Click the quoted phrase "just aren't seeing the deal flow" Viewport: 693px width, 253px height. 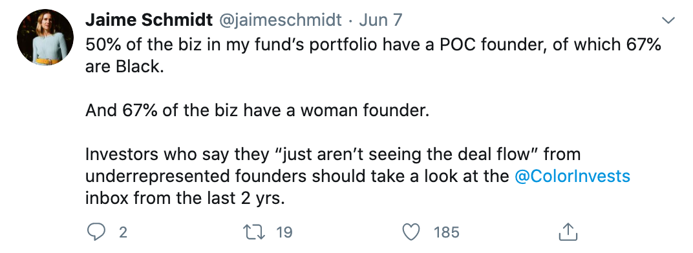[405, 154]
